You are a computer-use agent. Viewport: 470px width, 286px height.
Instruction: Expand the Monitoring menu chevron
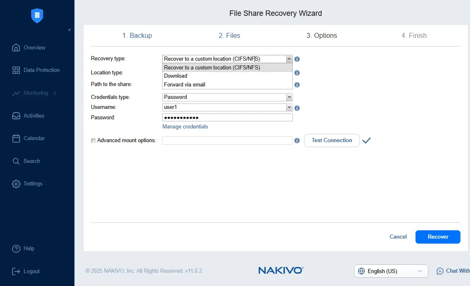pyautogui.click(x=55, y=93)
